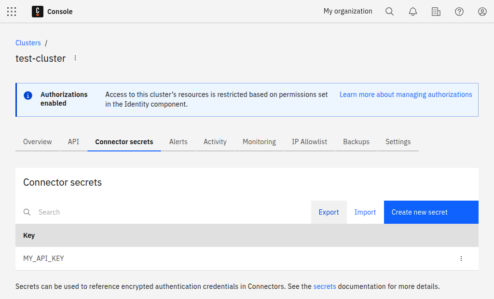Open the user profile menu
This screenshot has height=299, width=494.
click(482, 12)
